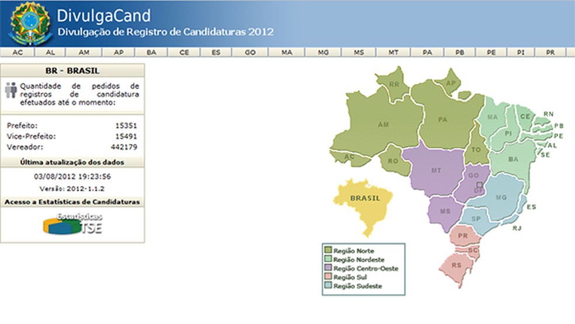Click the Vereador count 442179
The image size is (575, 324).
[124, 147]
